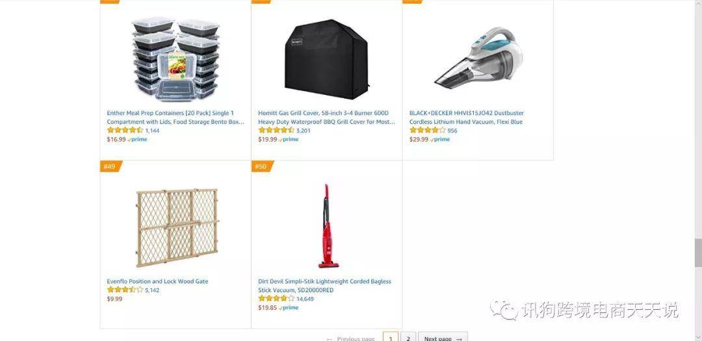Open the 5,142 reviews count link
Screen dimensions: 702x341
pyautogui.click(x=152, y=290)
